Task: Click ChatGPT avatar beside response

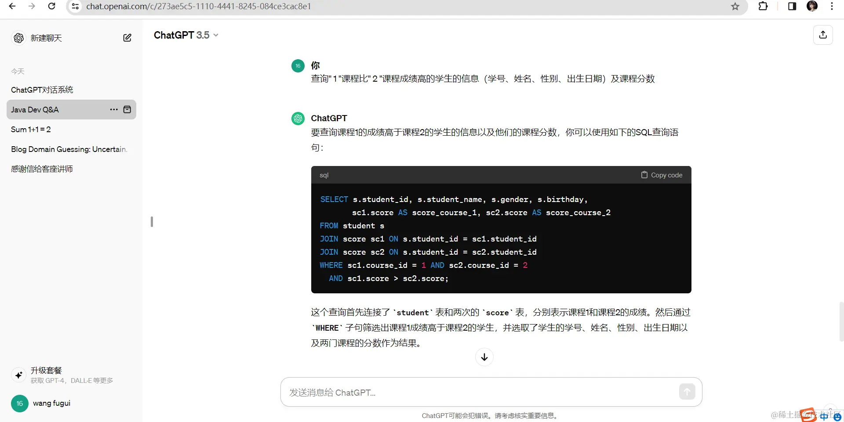Action: [x=298, y=119]
